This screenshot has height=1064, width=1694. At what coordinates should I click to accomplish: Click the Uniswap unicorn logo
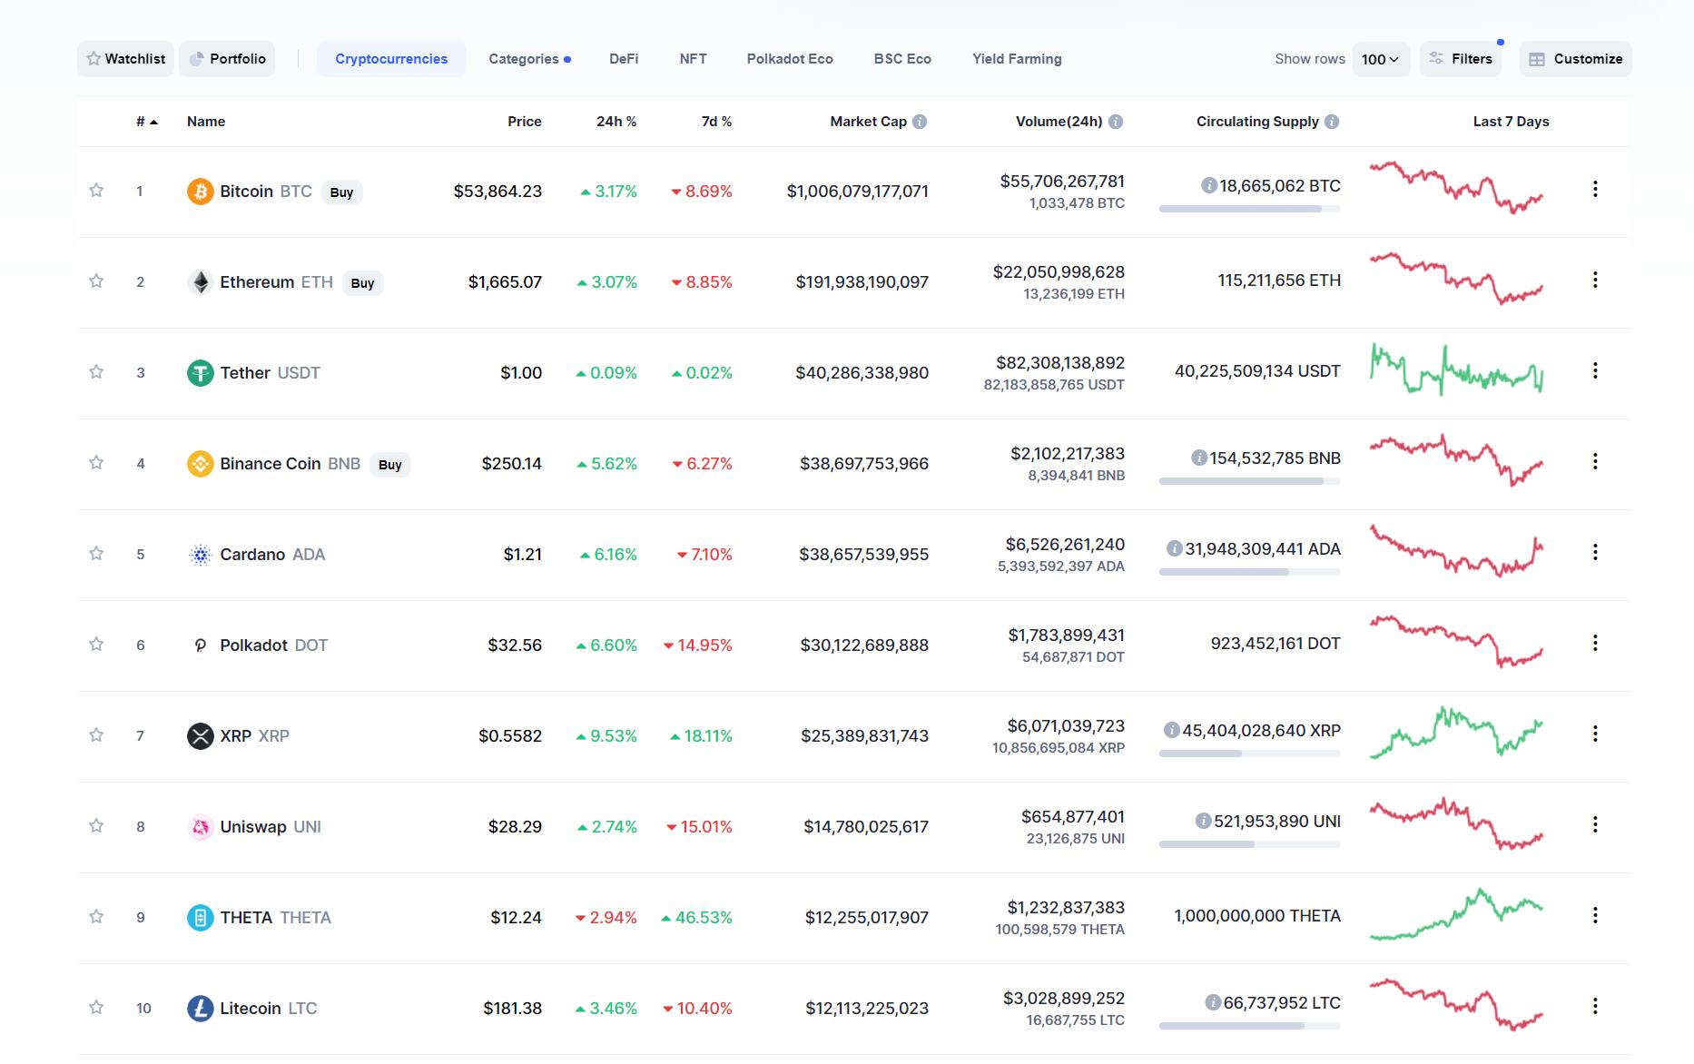tap(200, 827)
